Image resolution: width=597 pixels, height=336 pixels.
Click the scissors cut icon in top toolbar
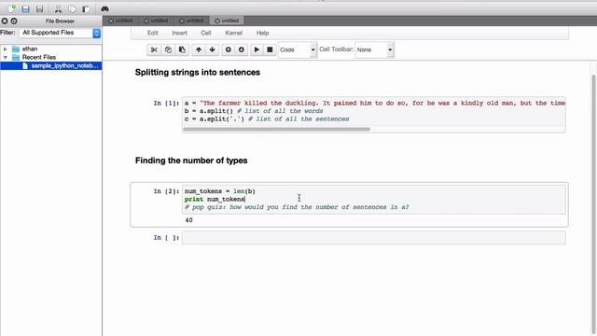58,8
